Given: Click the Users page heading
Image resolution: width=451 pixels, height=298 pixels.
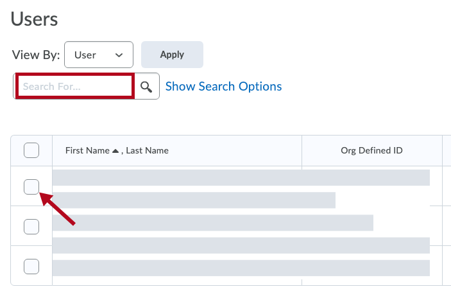Looking at the screenshot, I should [x=35, y=19].
